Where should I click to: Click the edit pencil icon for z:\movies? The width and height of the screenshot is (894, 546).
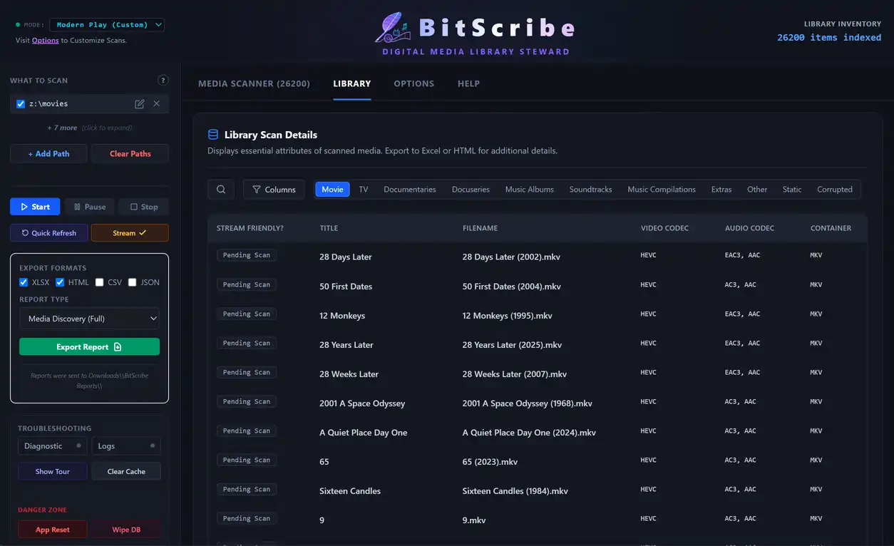[140, 104]
